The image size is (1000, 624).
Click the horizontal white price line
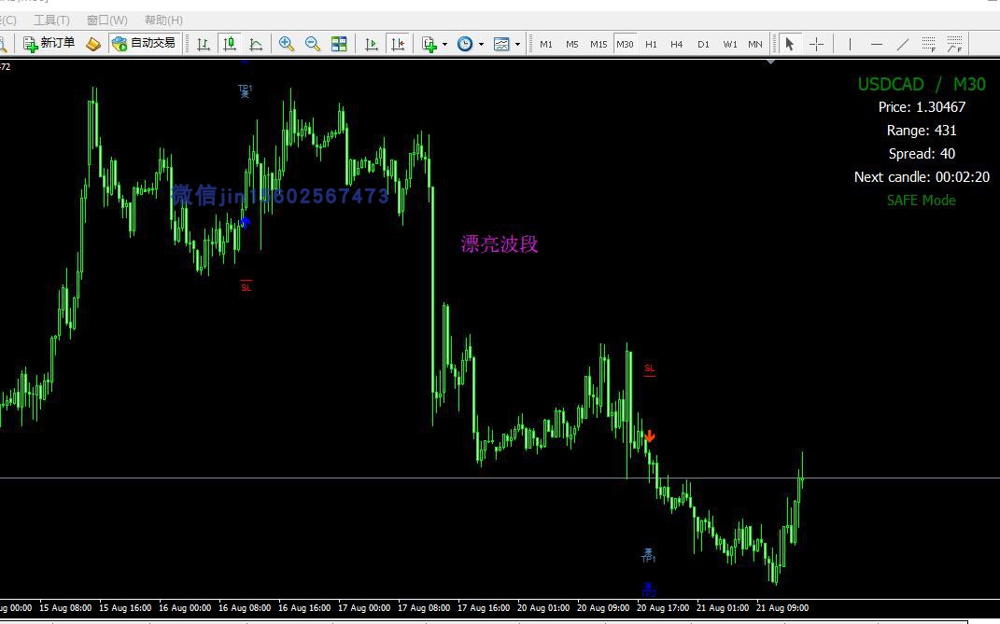500,478
